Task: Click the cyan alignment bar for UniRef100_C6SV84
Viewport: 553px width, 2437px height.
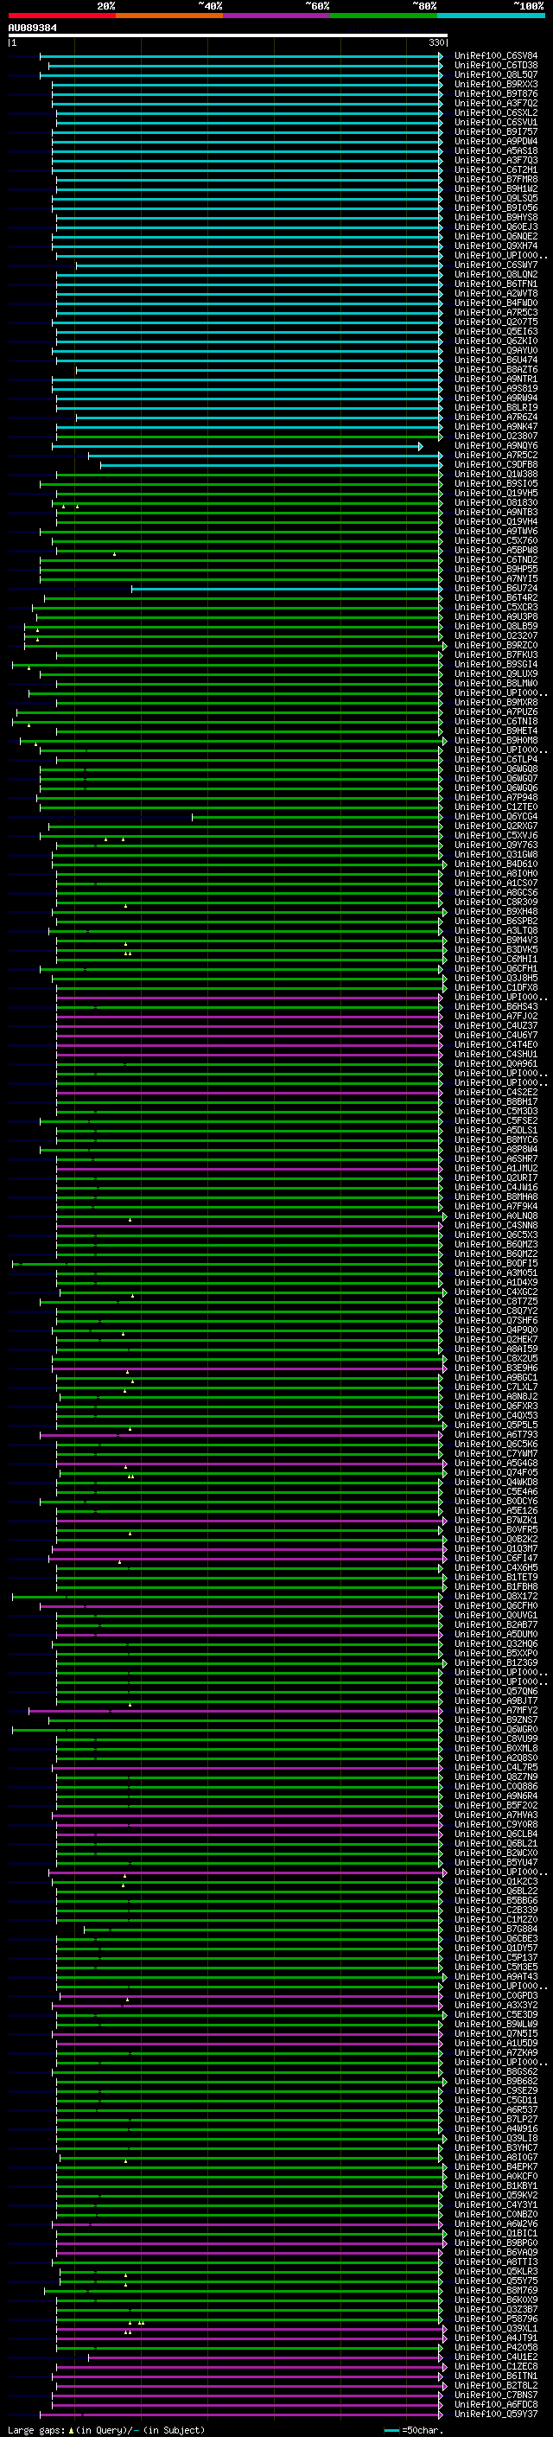Action: click(241, 56)
